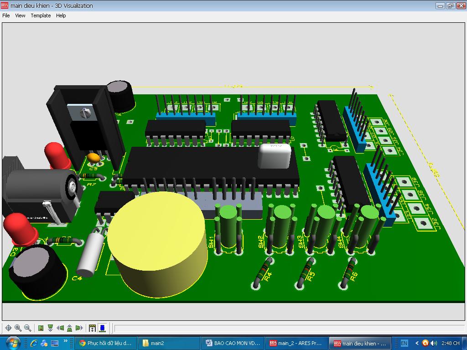Zoom in with the magnifier plus icon

click(x=18, y=328)
